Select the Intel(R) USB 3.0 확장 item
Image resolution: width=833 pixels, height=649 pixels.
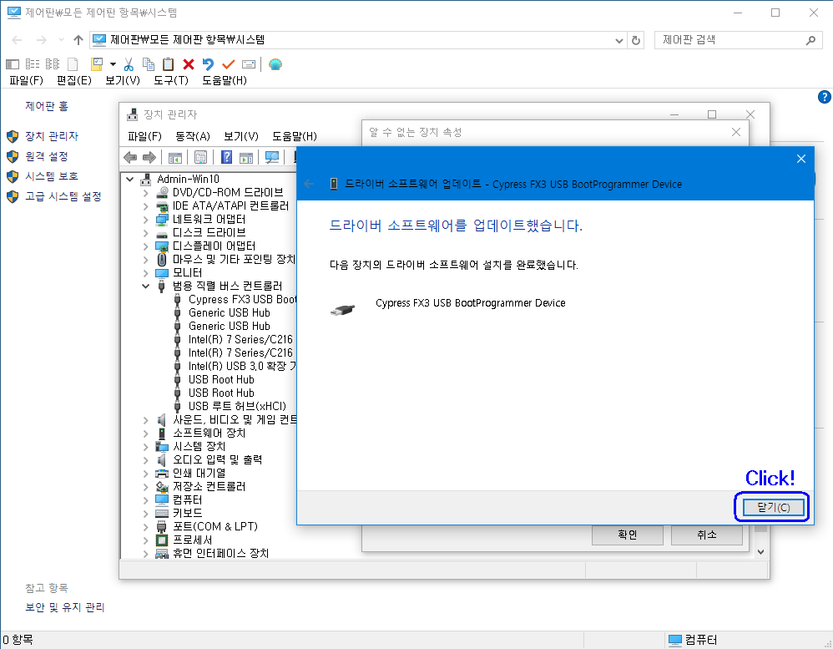pyautogui.click(x=242, y=366)
